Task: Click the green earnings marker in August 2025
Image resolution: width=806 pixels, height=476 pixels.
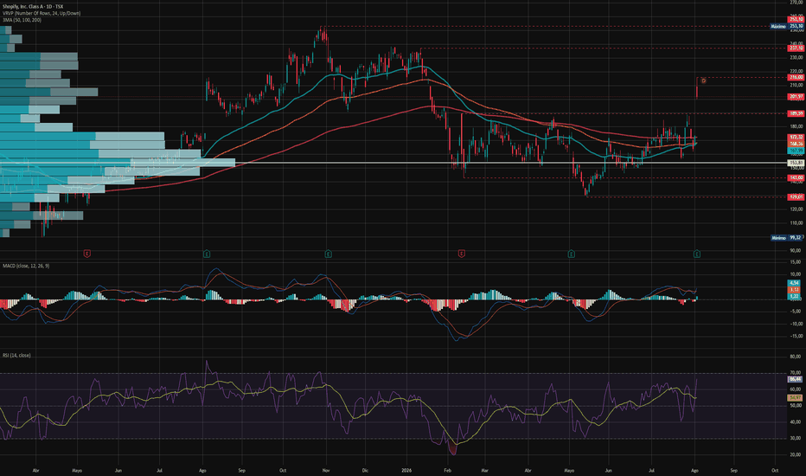Action: [x=206, y=254]
